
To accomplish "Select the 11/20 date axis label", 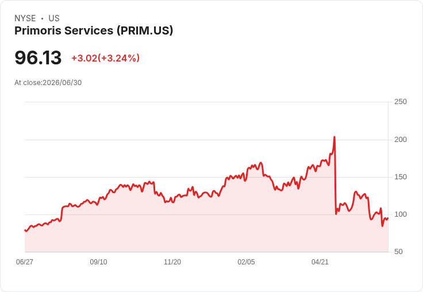I will coord(172,262).
